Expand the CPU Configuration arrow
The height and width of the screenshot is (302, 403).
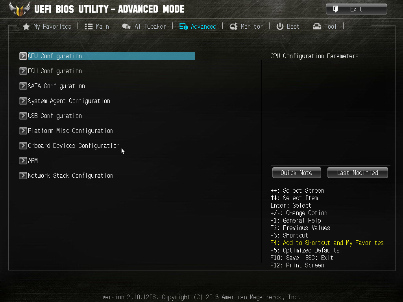coord(23,56)
